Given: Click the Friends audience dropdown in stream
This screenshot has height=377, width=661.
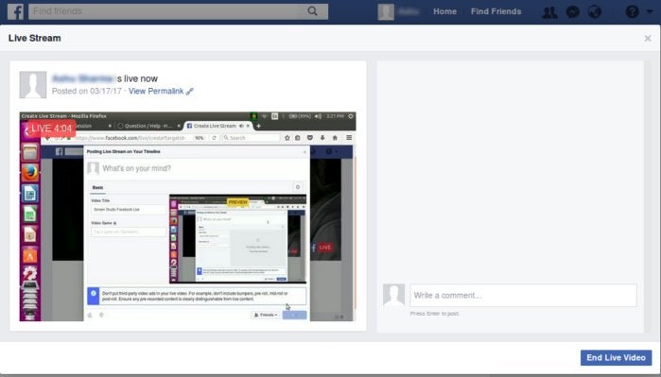Looking at the screenshot, I should click(266, 315).
